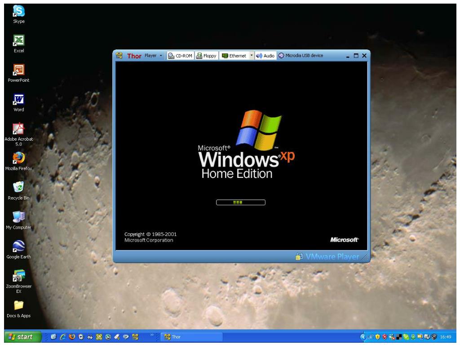Viewport: 460px width, 345px height.
Task: Toggle the CD-ROM device in VMware Player
Action: [x=180, y=56]
